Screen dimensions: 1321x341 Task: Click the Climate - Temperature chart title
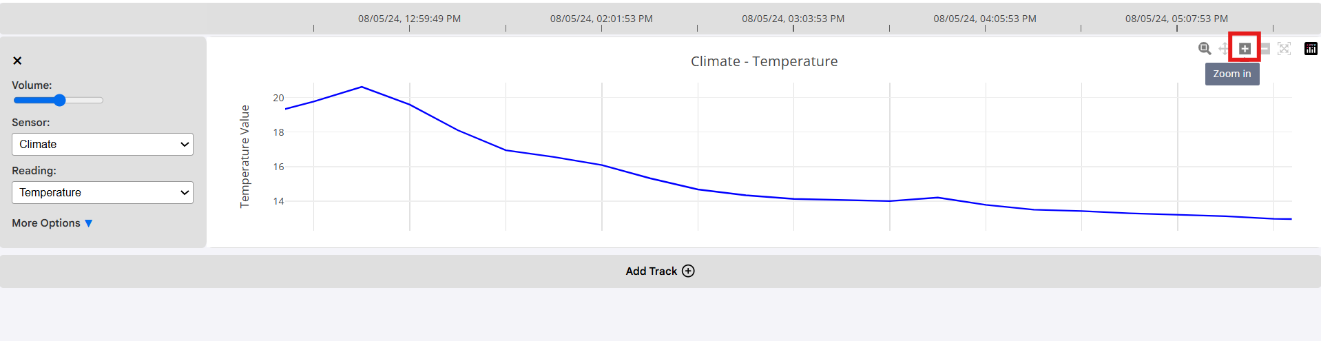tap(764, 61)
